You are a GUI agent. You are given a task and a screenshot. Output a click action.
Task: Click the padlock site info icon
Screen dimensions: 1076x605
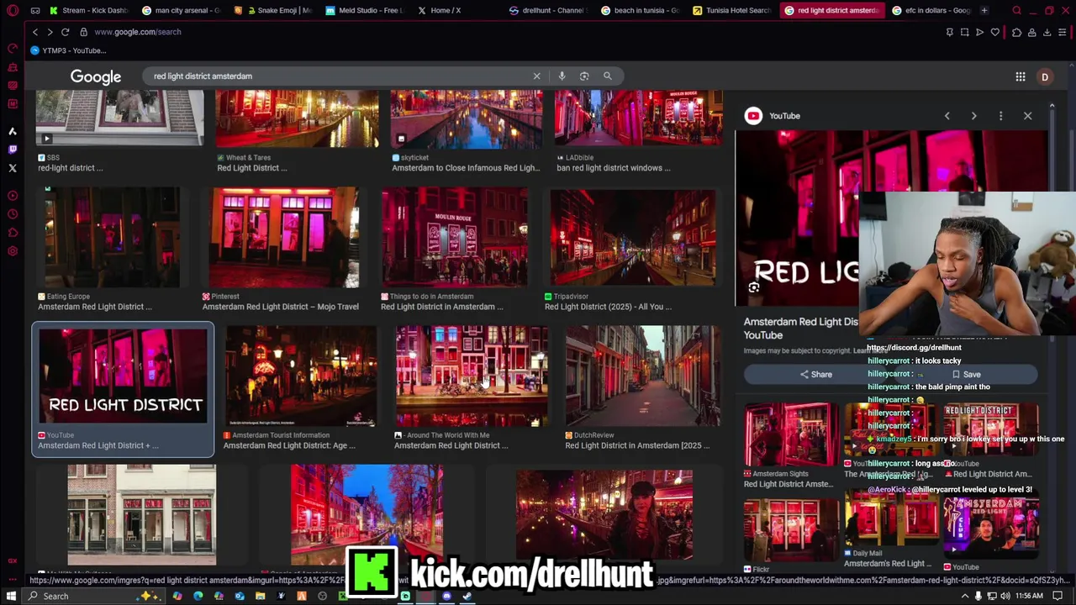[x=83, y=32]
